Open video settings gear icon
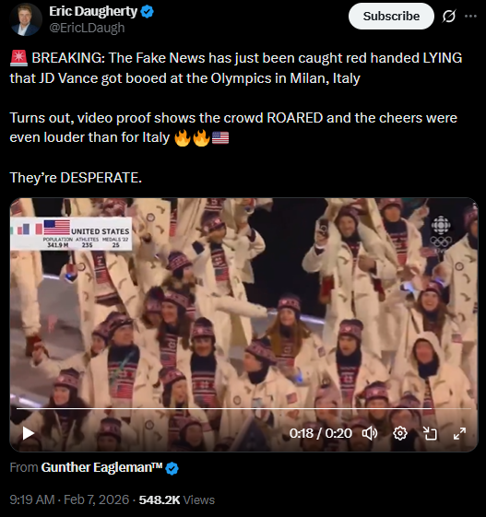The image size is (486, 517). coord(400,433)
